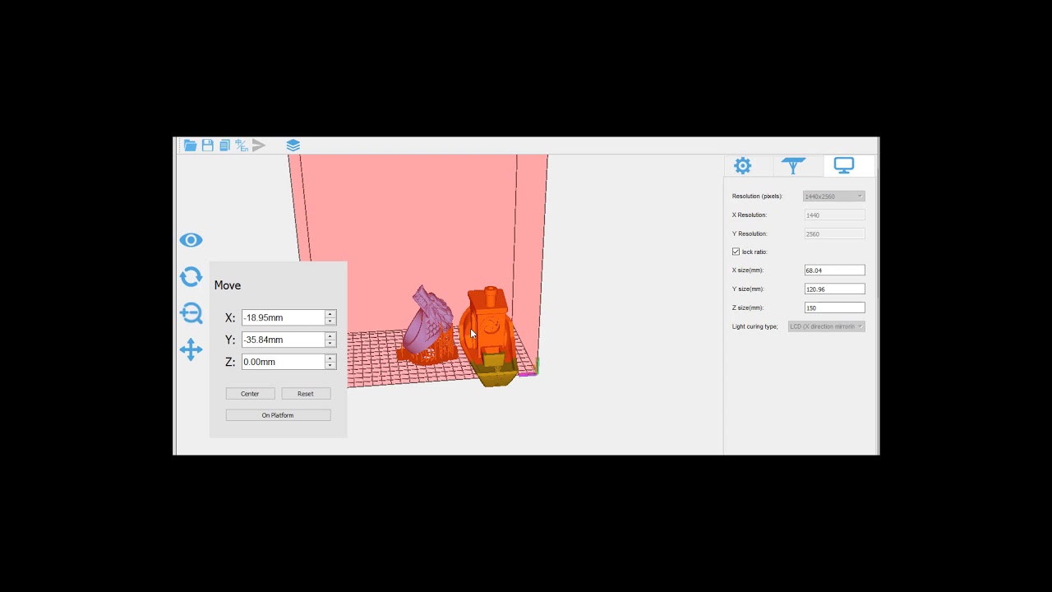Select the Scale magnifier tool icon
Viewport: 1052px width, 592px height.
pyautogui.click(x=191, y=313)
